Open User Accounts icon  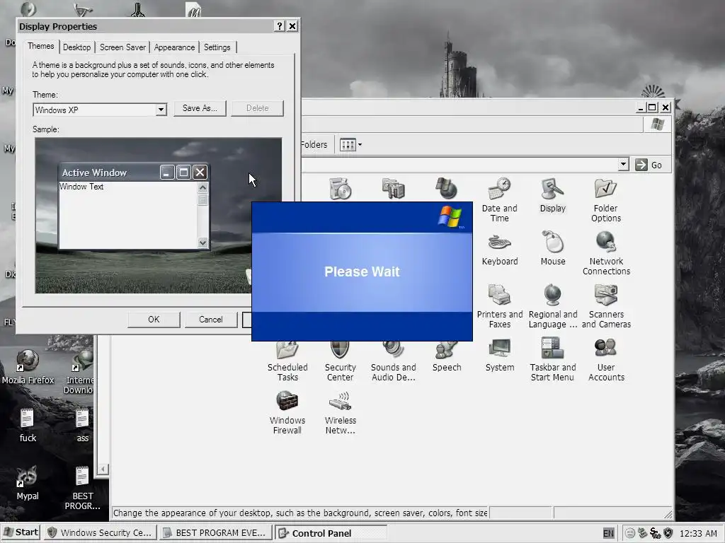click(x=606, y=359)
